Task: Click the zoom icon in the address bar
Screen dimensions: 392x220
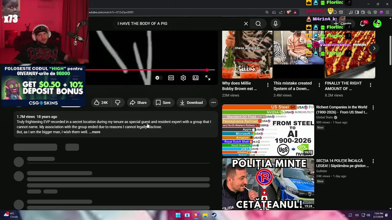Action: tap(267, 12)
